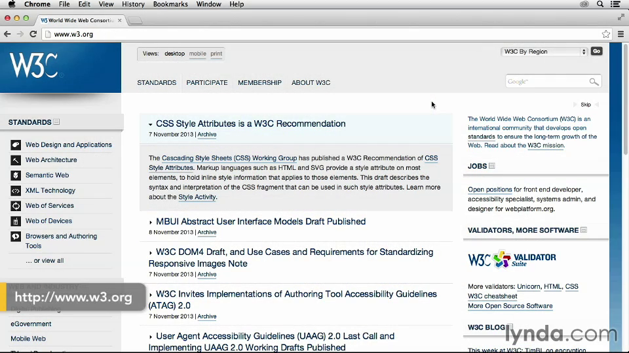The image size is (629, 353).
Task: Open the W3C mission link
Action: [546, 145]
